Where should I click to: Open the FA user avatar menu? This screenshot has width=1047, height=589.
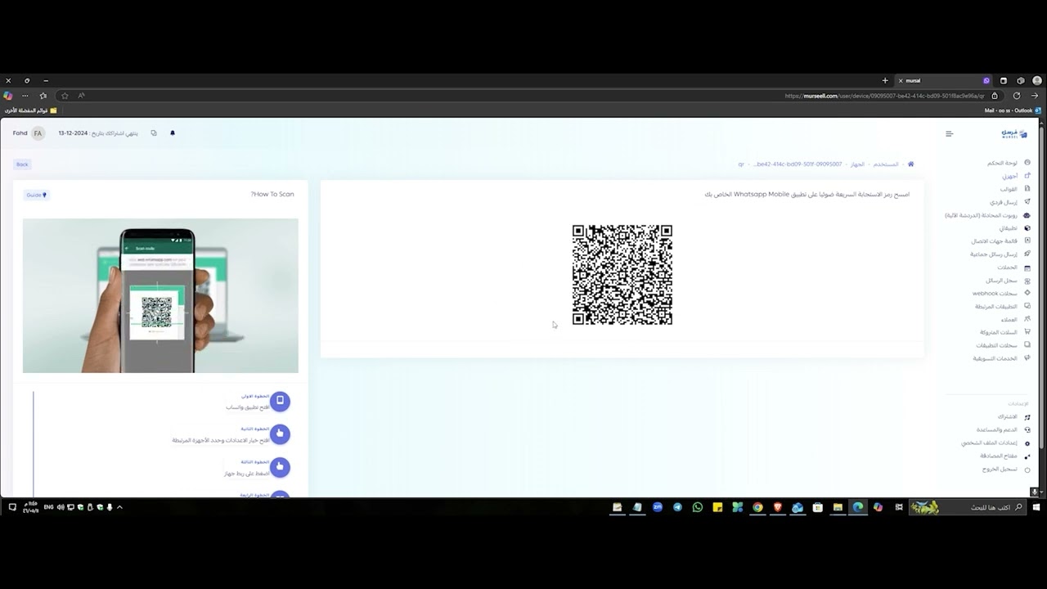pyautogui.click(x=38, y=133)
